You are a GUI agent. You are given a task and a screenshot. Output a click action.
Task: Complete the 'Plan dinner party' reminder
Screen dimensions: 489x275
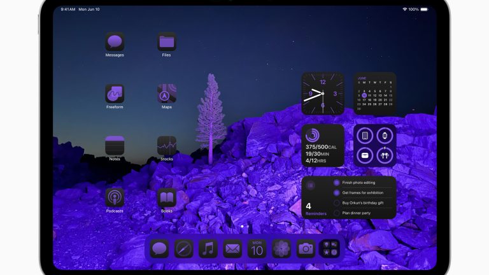(337, 213)
